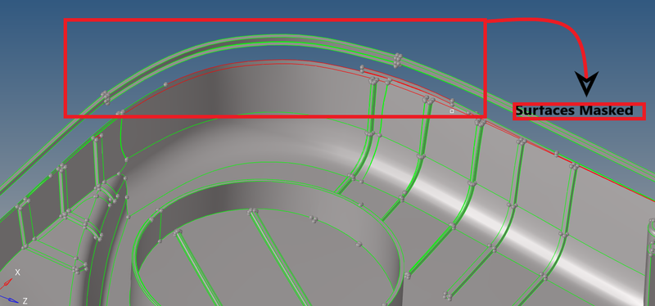Click the red X-axis arrow of the triad
The width and height of the screenshot is (655, 306).
click(x=6, y=284)
